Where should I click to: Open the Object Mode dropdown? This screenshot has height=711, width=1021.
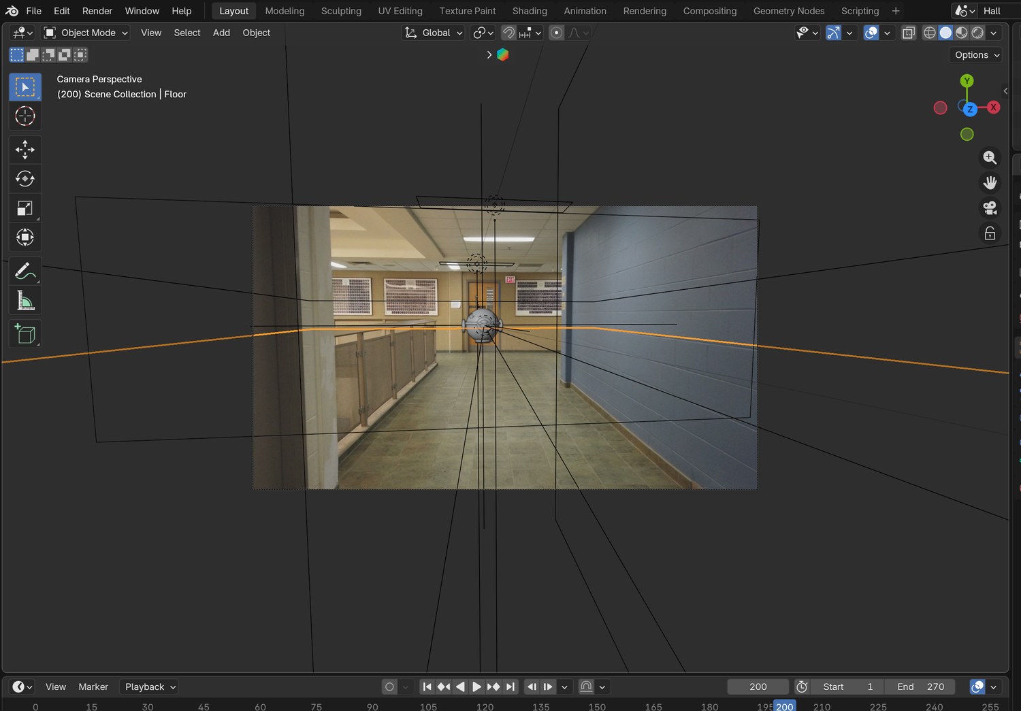click(x=86, y=33)
